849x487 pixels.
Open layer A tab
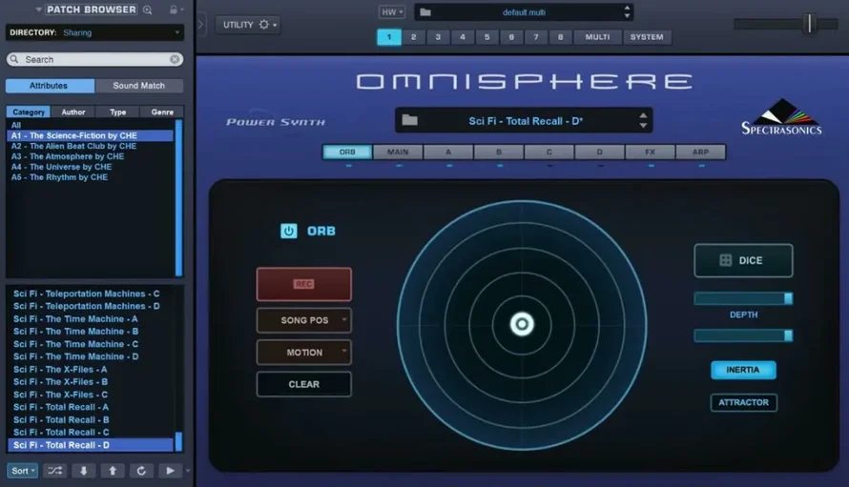pos(448,152)
